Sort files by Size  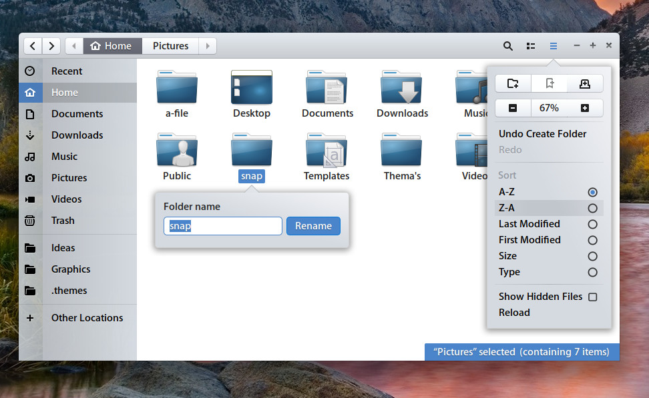click(549, 256)
